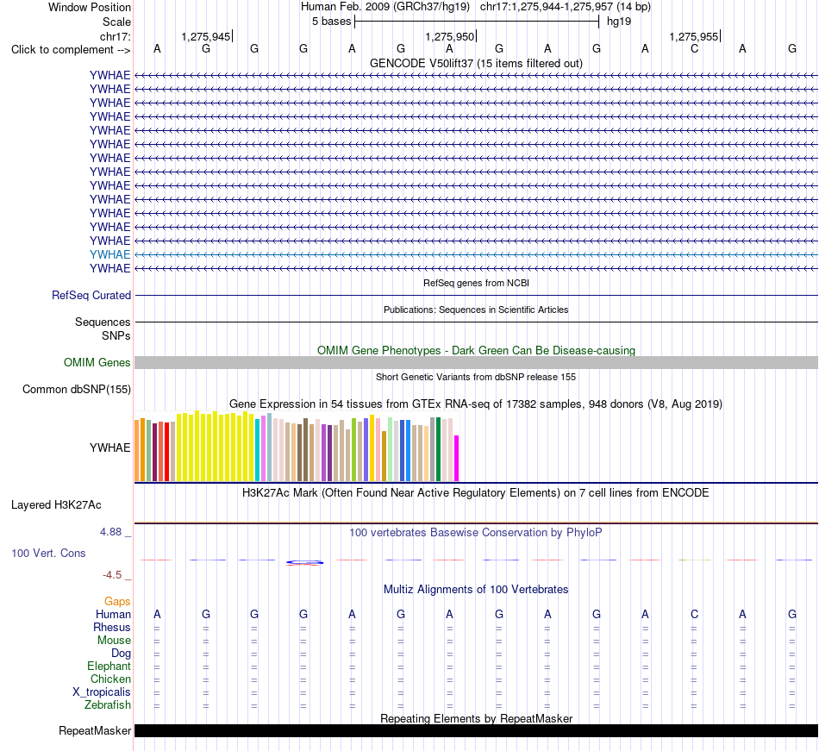Screen dimensions: 819x751
Task: Click the Sequences track label
Action: [x=103, y=322]
